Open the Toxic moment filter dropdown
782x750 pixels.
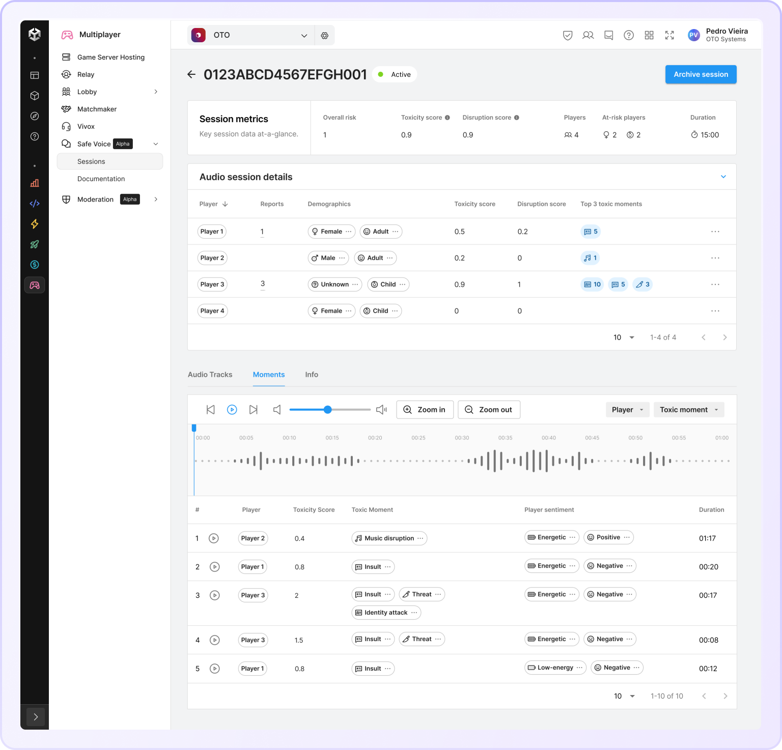688,410
